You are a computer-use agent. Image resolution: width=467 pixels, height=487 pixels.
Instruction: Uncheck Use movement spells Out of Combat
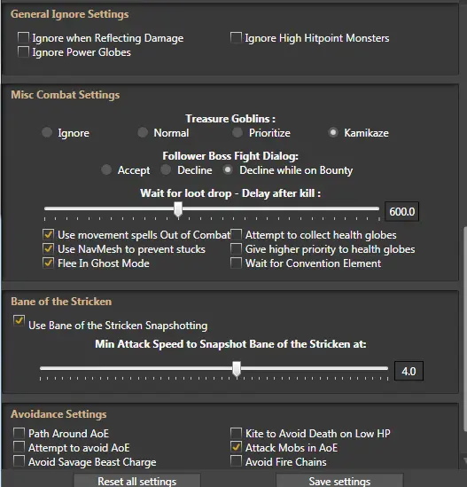coord(49,234)
